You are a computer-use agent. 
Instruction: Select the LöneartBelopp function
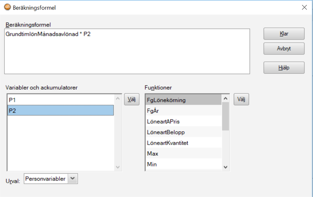coord(183,132)
